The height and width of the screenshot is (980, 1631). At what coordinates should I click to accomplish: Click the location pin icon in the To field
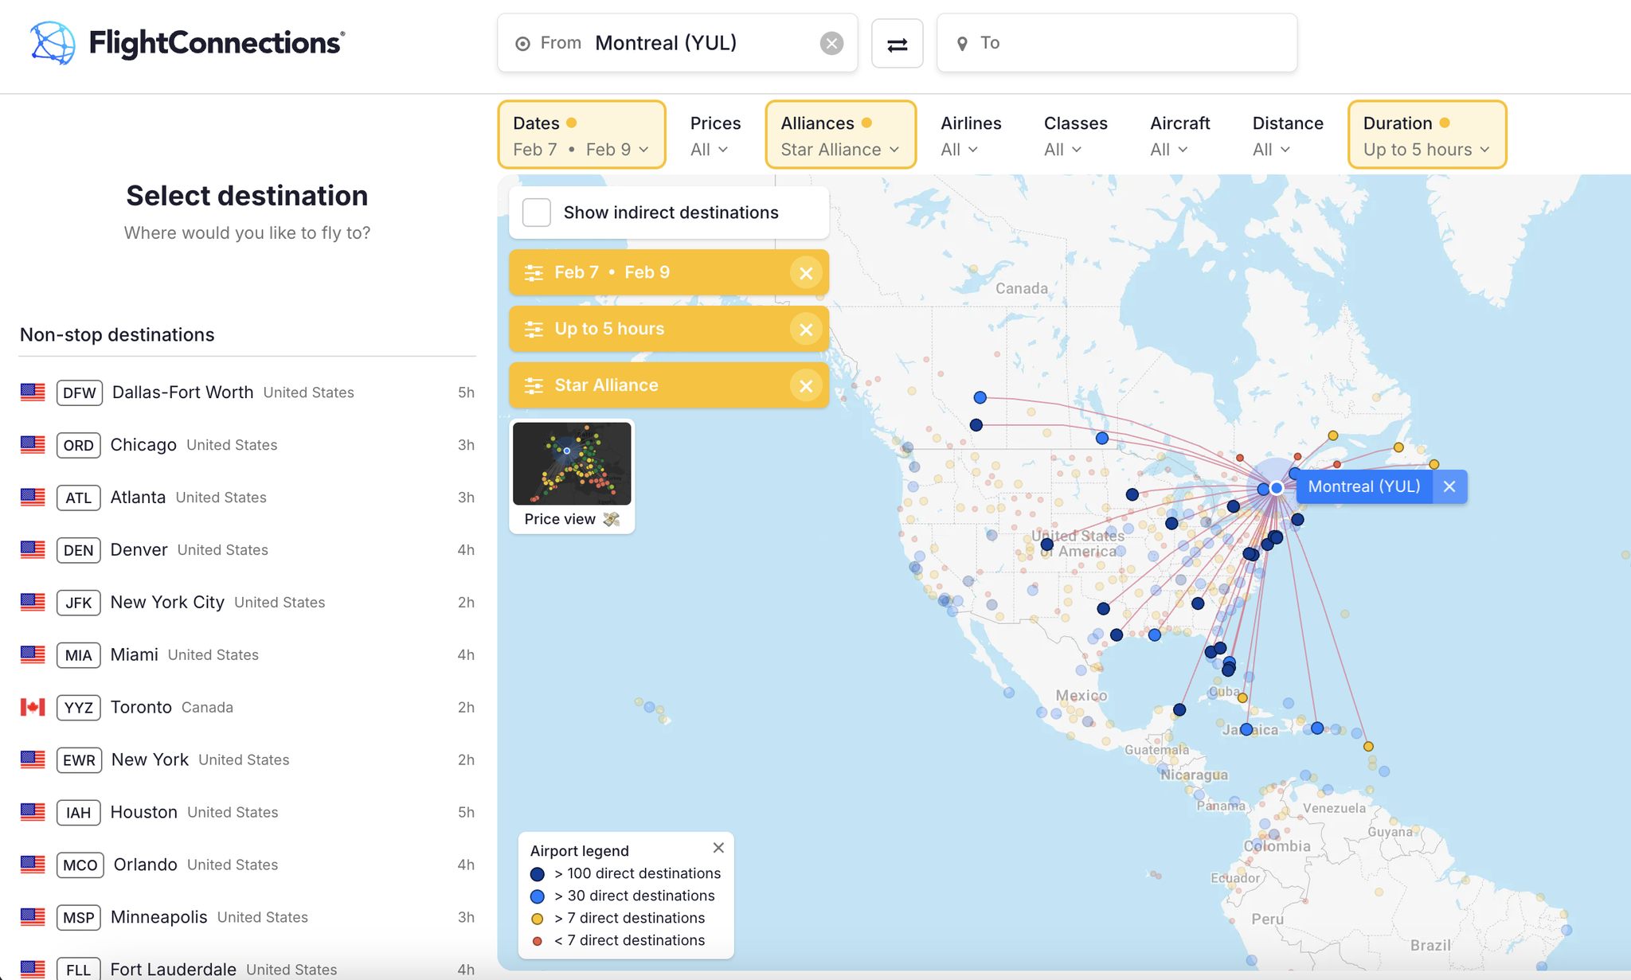[963, 42]
